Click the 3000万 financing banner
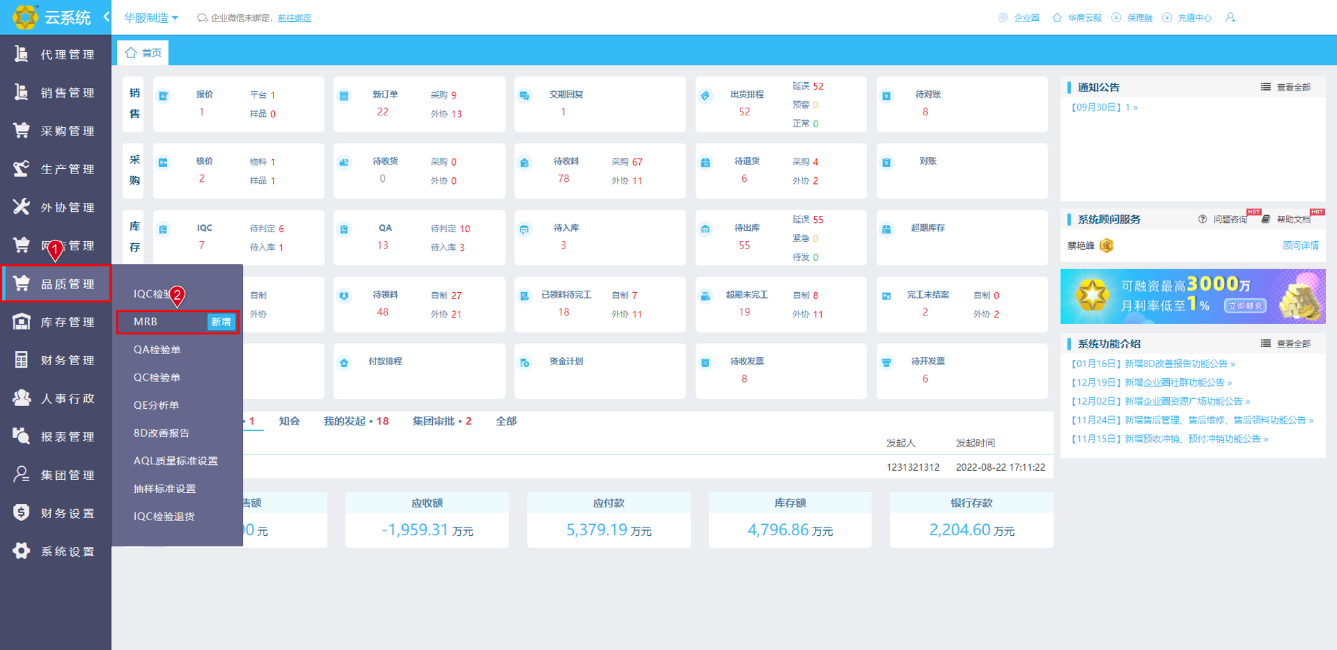1337x650 pixels. pyautogui.click(x=1193, y=297)
